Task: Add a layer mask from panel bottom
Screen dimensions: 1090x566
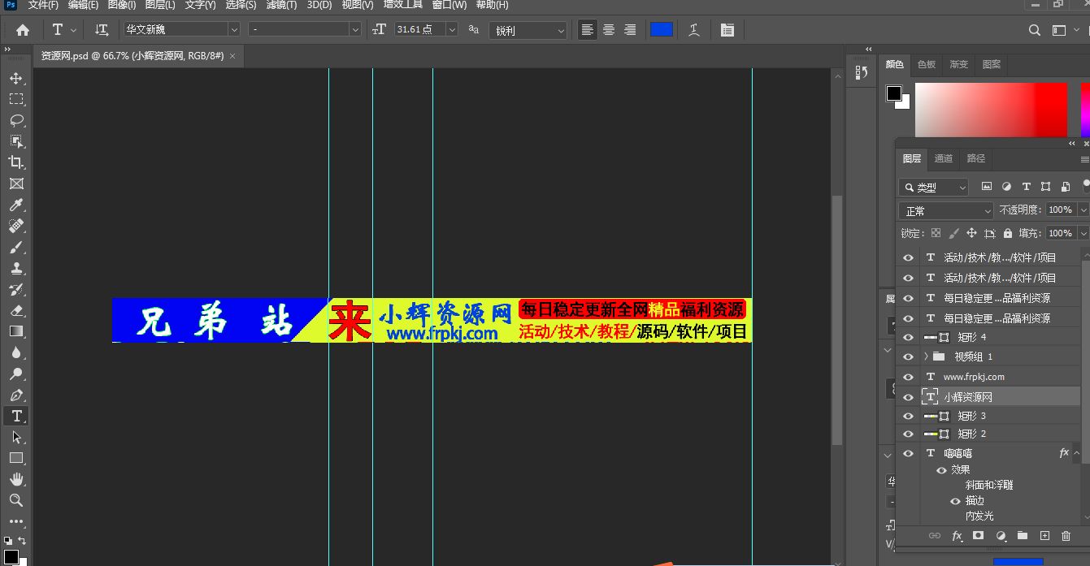Action: (979, 536)
